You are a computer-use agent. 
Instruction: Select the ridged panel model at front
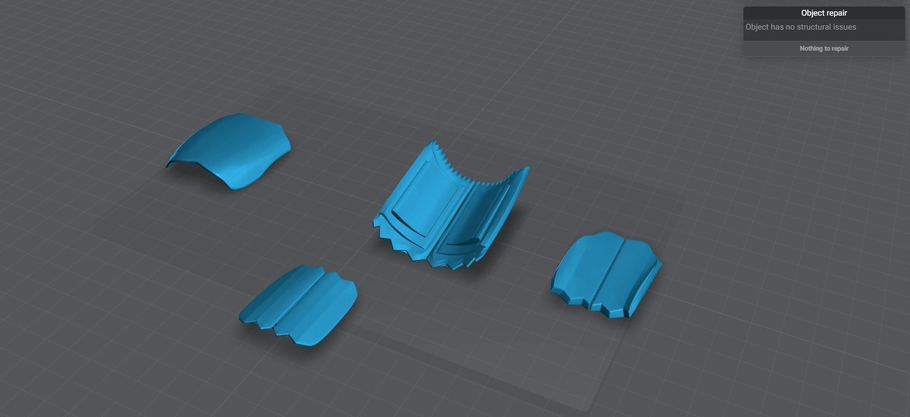coord(298,304)
